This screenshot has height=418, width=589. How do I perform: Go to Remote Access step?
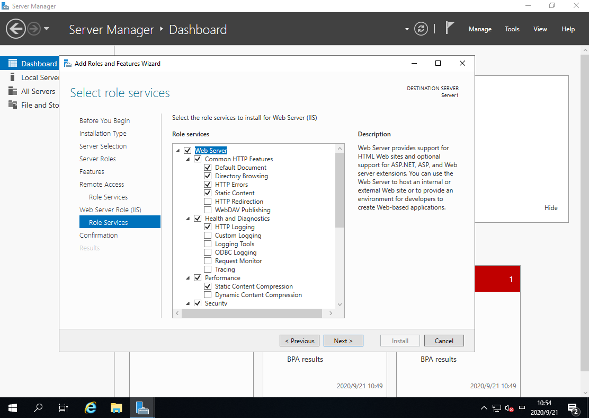(101, 185)
